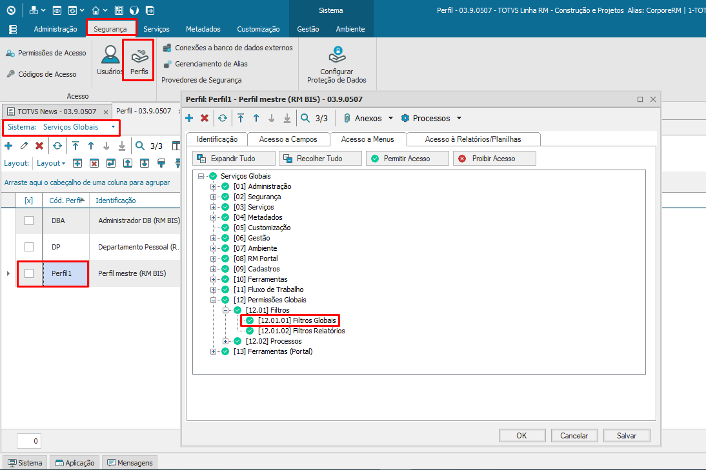Switch to the Metadados ribbon tab
This screenshot has width=706, height=470.
pyautogui.click(x=203, y=29)
